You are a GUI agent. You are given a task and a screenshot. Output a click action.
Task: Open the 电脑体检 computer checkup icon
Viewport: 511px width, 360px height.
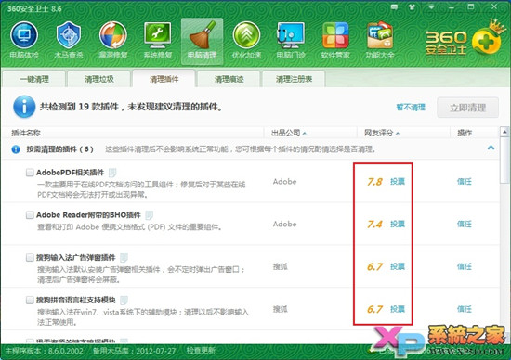click(x=24, y=35)
